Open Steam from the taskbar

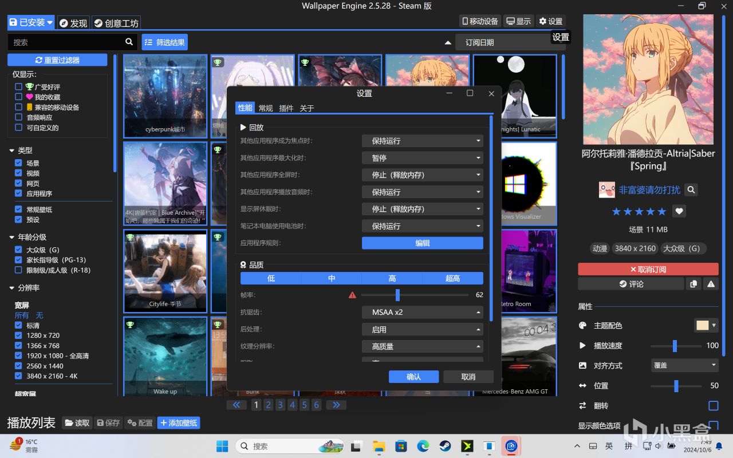[x=444, y=446]
